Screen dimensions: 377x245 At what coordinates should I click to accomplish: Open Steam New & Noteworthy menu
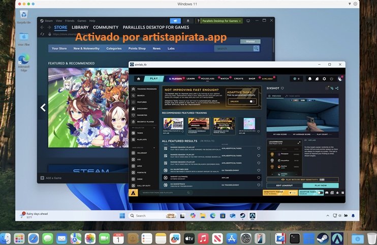point(86,49)
